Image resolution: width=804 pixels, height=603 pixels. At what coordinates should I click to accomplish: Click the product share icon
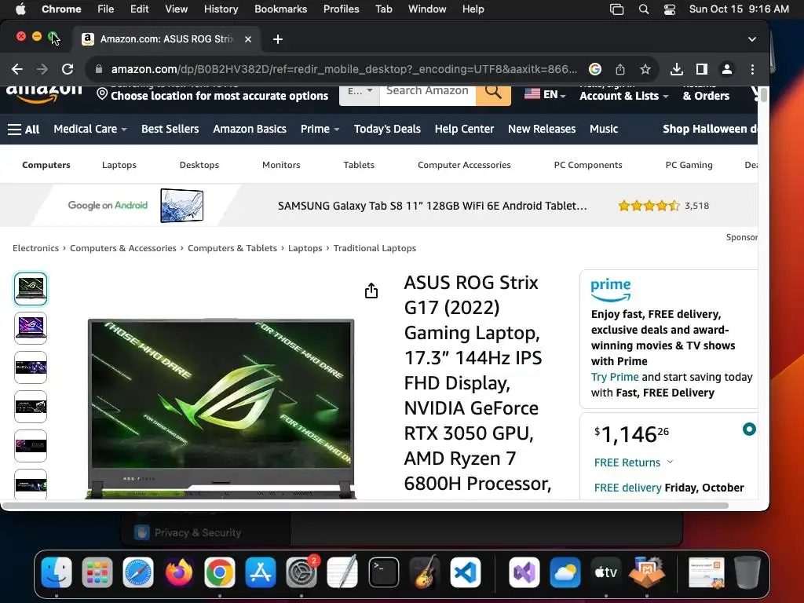371,291
